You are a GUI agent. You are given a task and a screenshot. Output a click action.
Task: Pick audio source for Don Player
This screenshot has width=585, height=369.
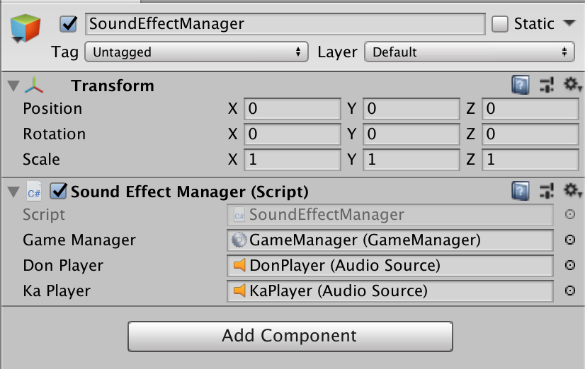pos(569,265)
